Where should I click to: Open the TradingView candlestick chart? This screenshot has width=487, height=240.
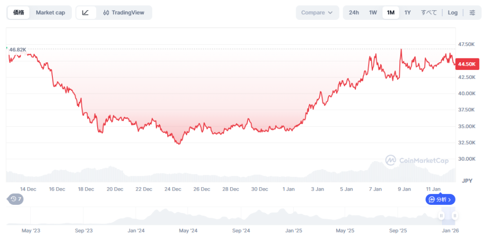click(x=124, y=13)
